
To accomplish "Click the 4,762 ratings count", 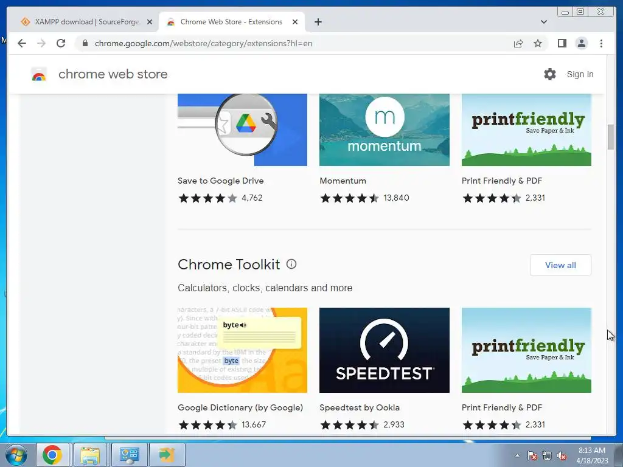I will point(252,198).
